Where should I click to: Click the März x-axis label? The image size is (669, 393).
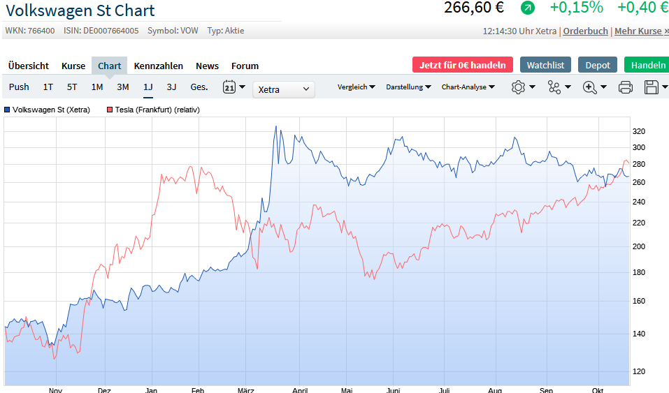click(x=246, y=390)
